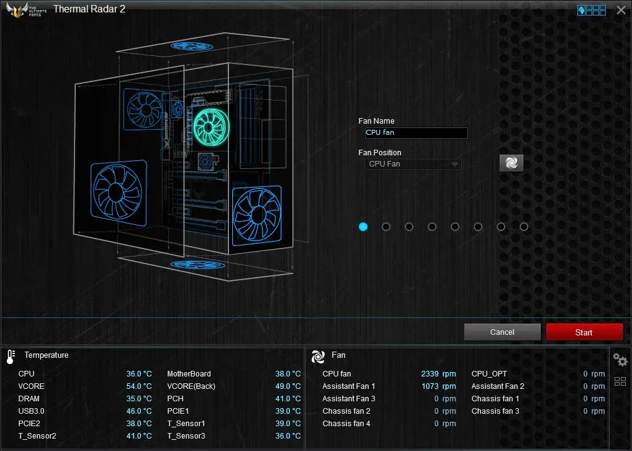Click the T_Sensor2 temperature label

37,436
